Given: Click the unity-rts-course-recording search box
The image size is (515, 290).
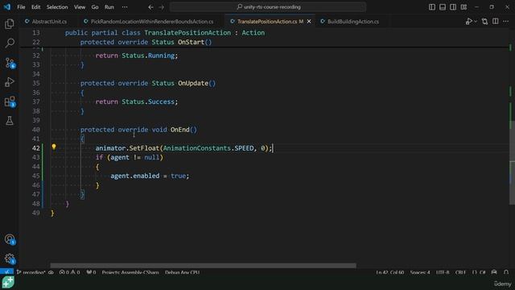Looking at the screenshot, I should [x=268, y=7].
